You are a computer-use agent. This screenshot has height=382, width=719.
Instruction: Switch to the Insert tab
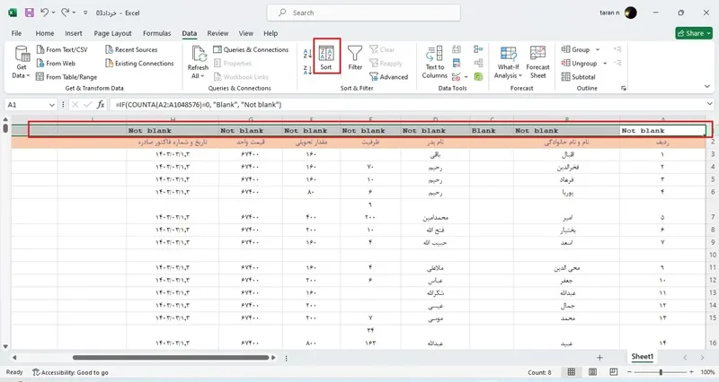(x=74, y=33)
